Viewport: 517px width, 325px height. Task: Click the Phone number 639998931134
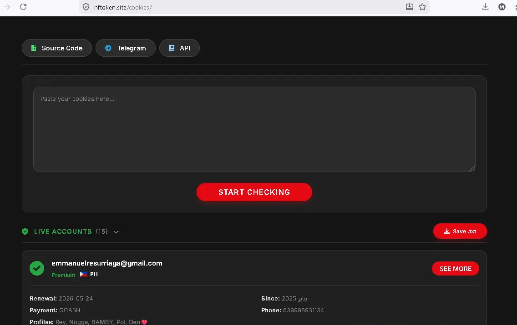click(304, 310)
